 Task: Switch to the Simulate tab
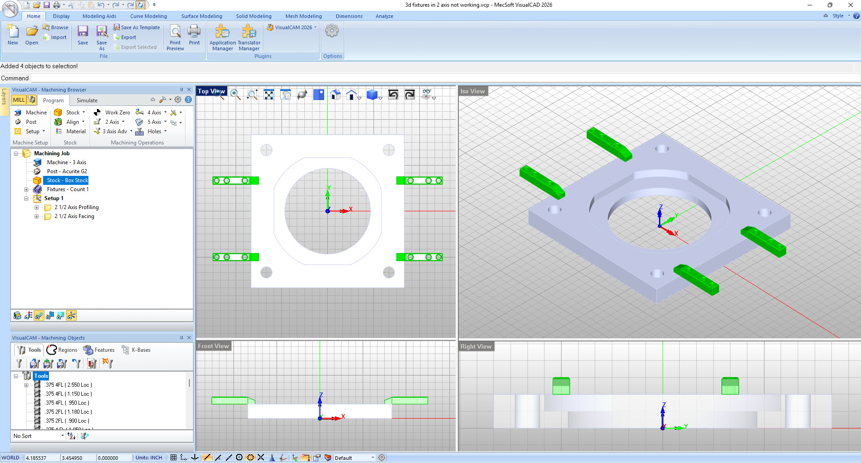click(x=87, y=100)
